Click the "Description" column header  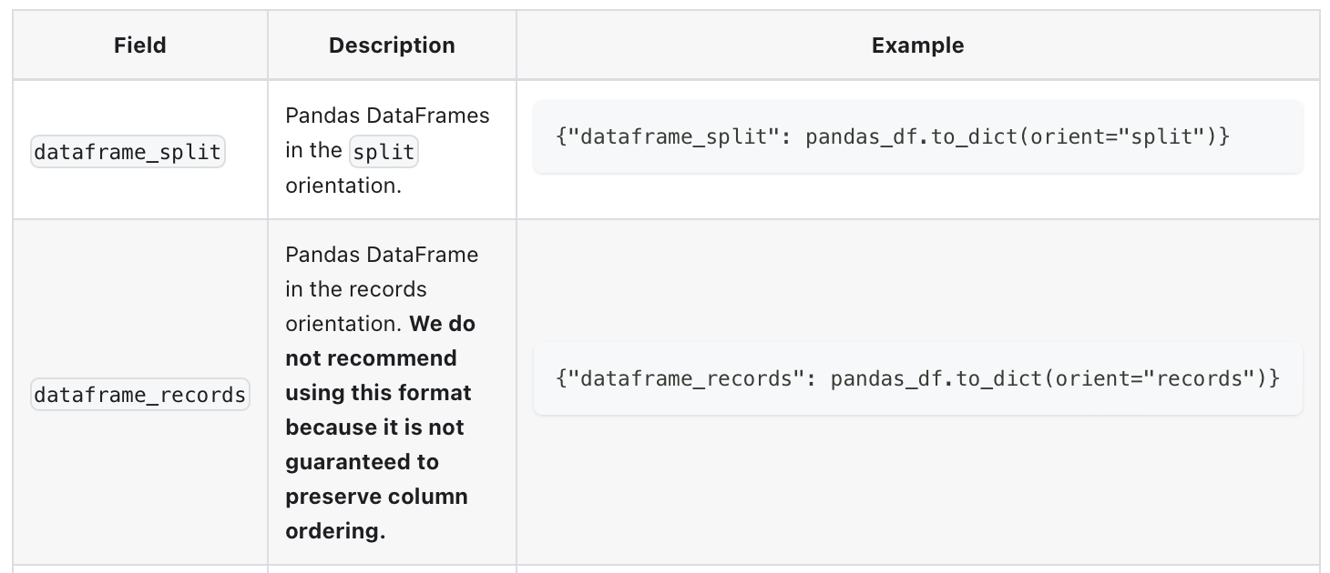pos(392,45)
